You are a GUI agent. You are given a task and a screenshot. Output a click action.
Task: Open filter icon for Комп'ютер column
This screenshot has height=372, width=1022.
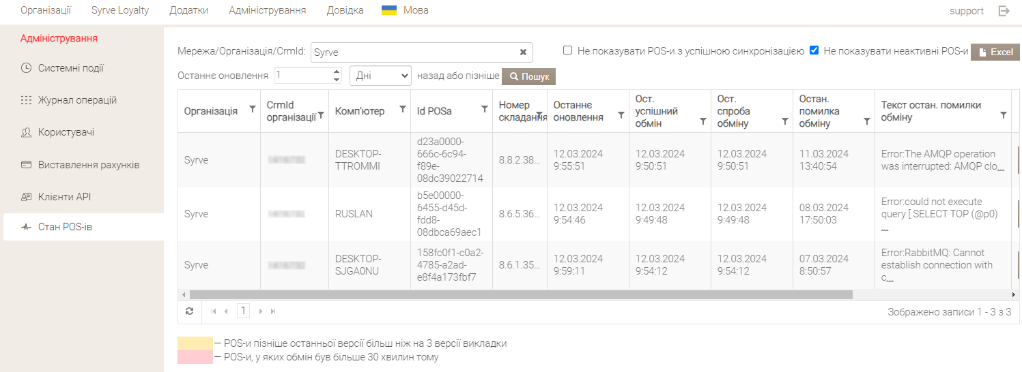click(x=402, y=109)
